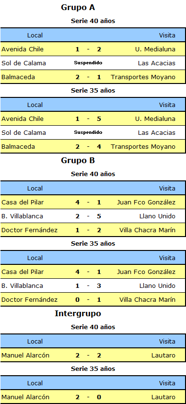Click Llano Unido in Grupo B Serie 35

pos(157,286)
